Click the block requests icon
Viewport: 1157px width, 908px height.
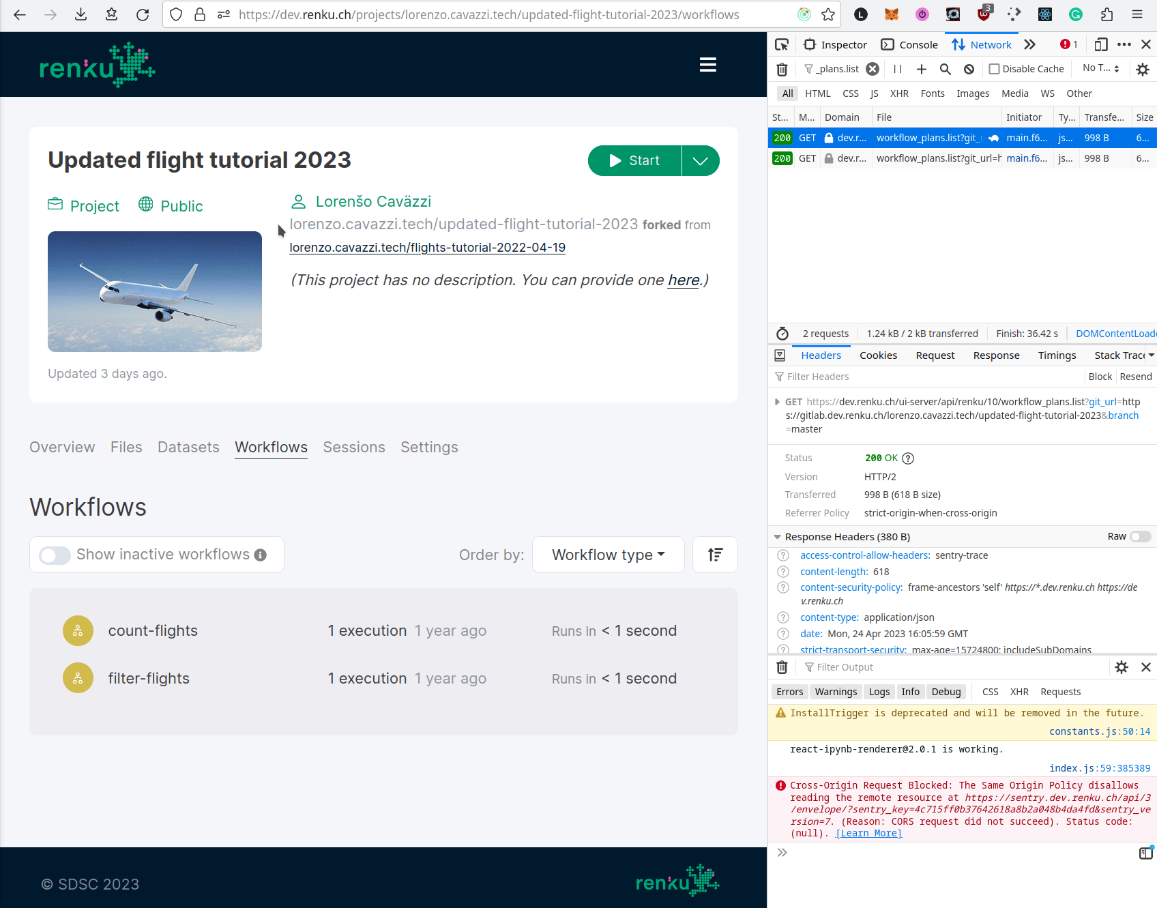tap(969, 68)
